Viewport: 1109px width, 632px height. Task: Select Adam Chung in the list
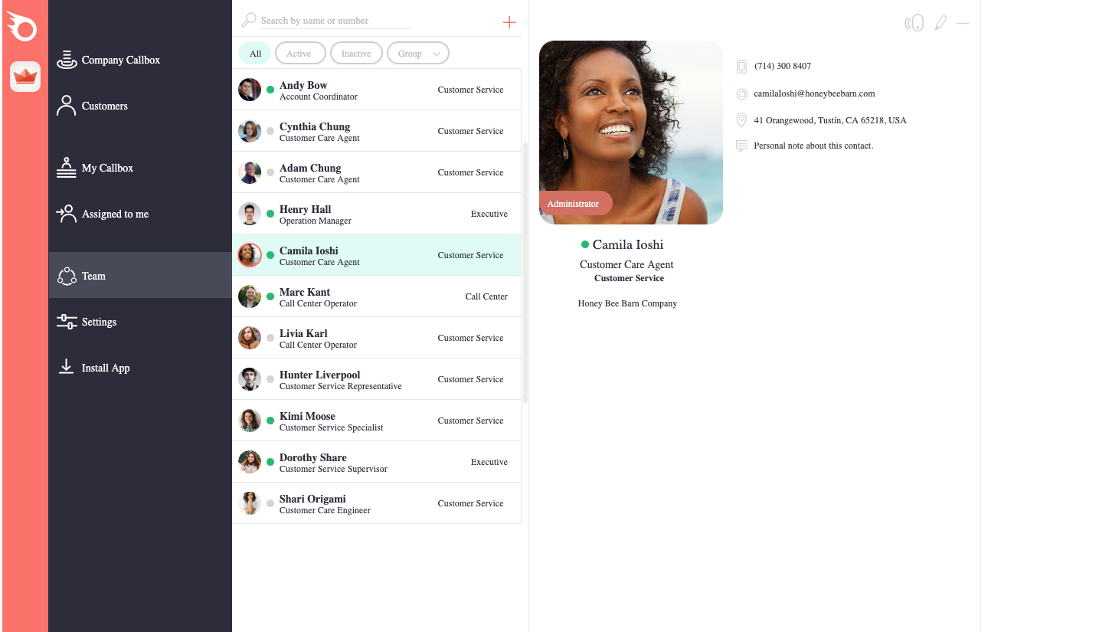click(x=377, y=172)
